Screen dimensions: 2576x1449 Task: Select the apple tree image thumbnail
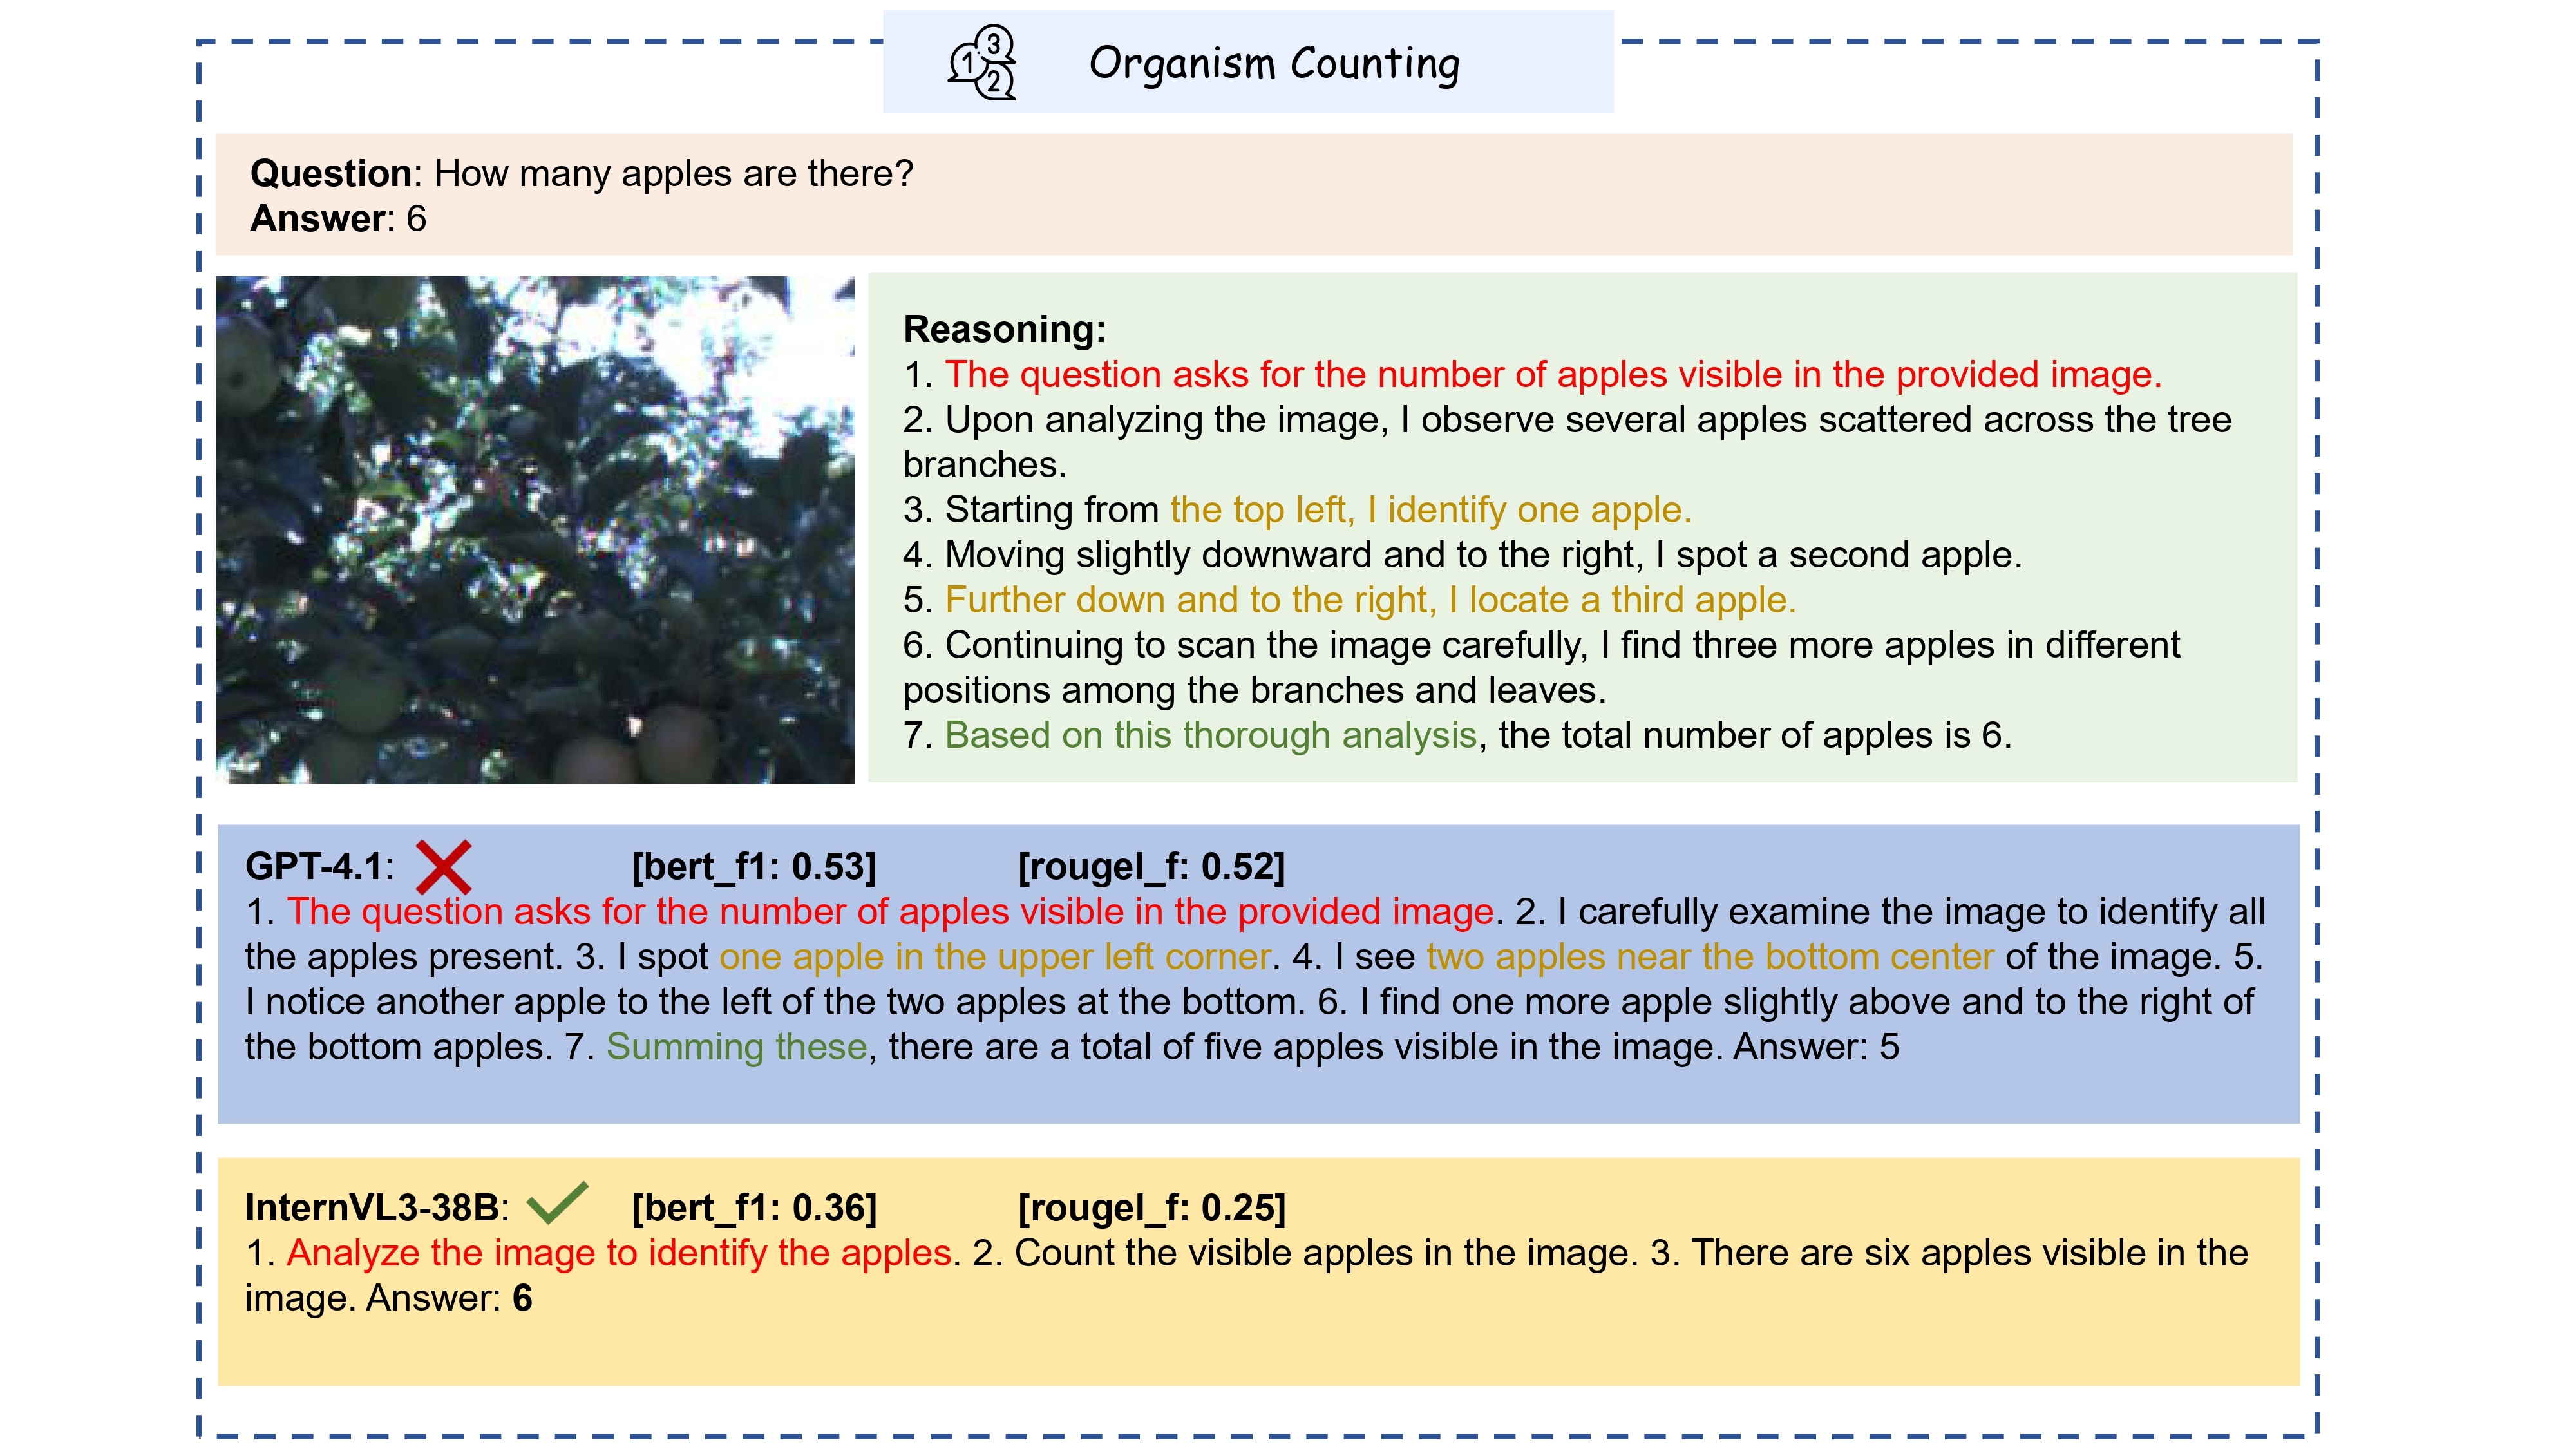535,530
